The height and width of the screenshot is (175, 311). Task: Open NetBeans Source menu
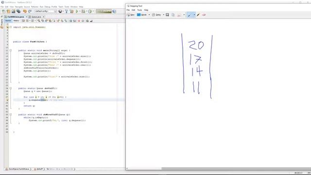click(x=27, y=7)
